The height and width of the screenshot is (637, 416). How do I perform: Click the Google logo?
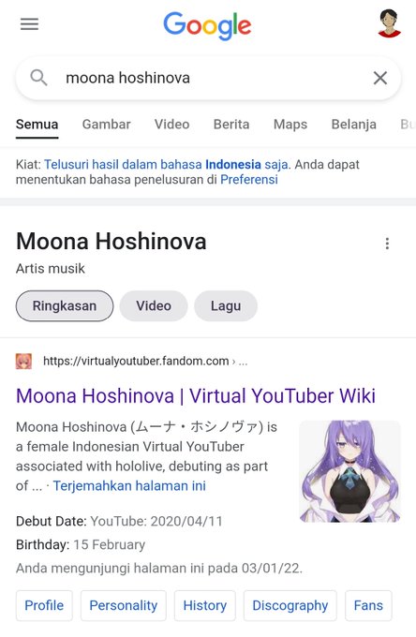point(207,25)
